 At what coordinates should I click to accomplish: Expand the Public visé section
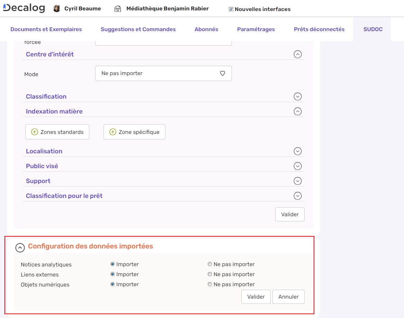click(x=297, y=166)
